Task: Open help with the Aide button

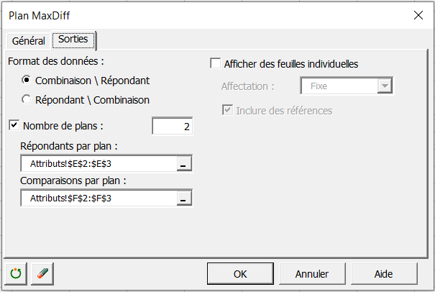Action: tap(383, 274)
